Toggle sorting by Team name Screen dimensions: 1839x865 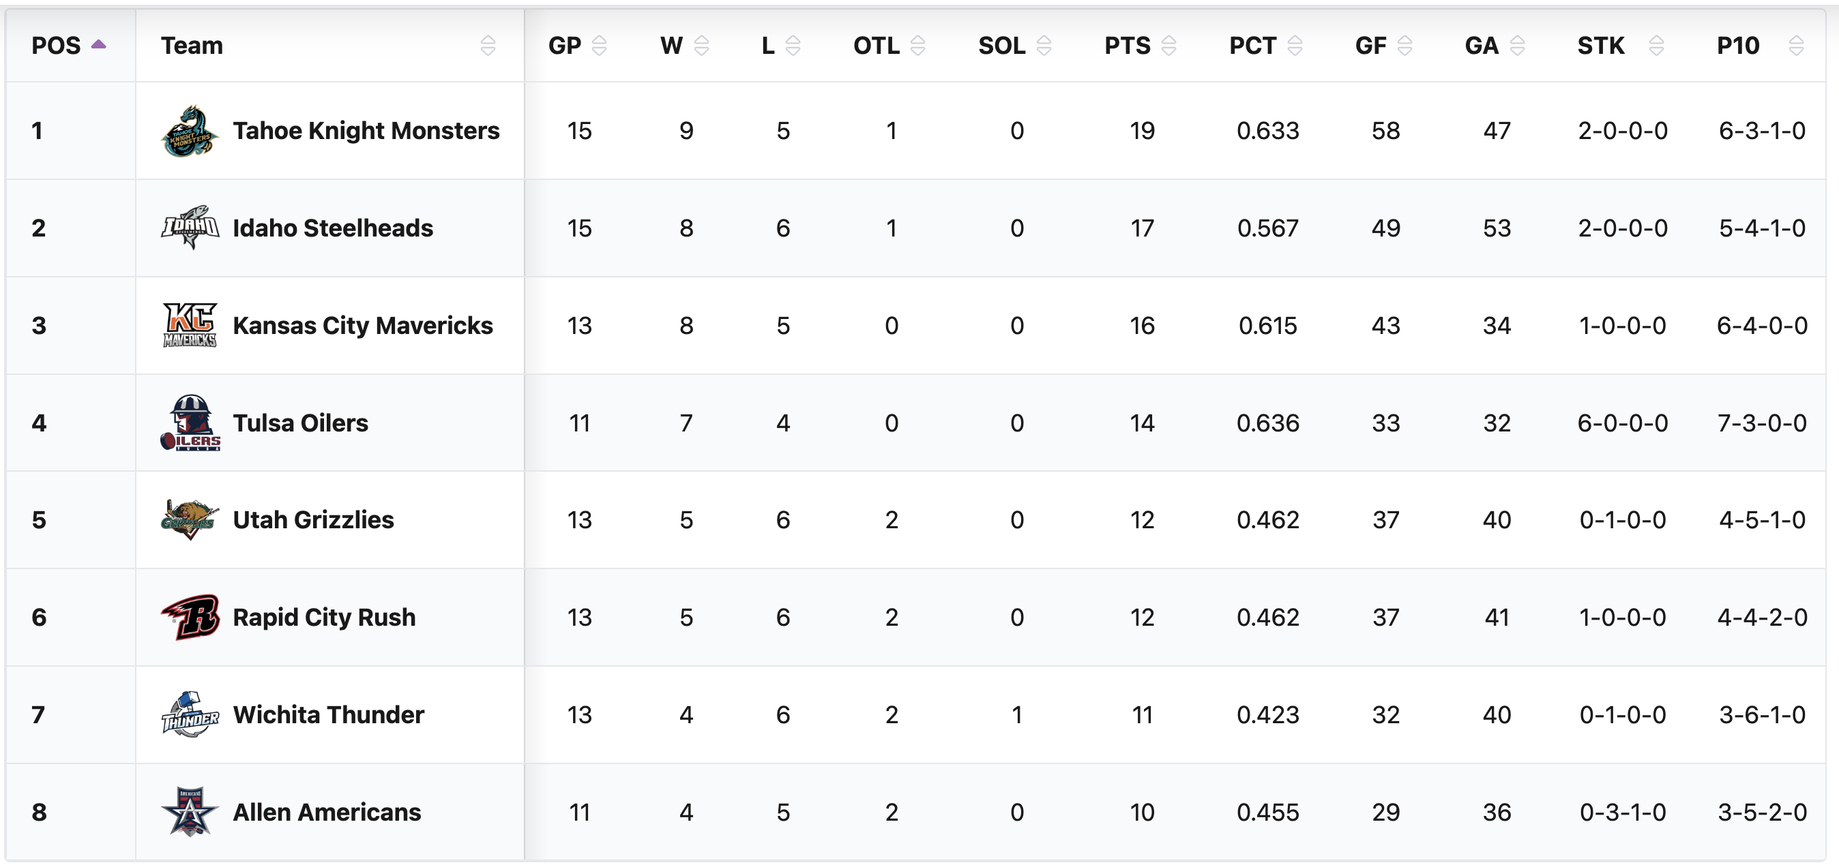[488, 46]
